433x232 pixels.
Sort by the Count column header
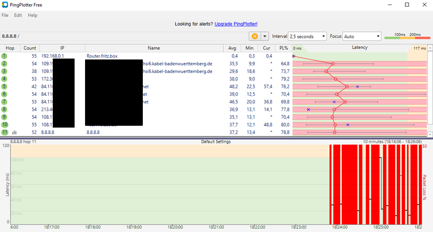pyautogui.click(x=30, y=48)
